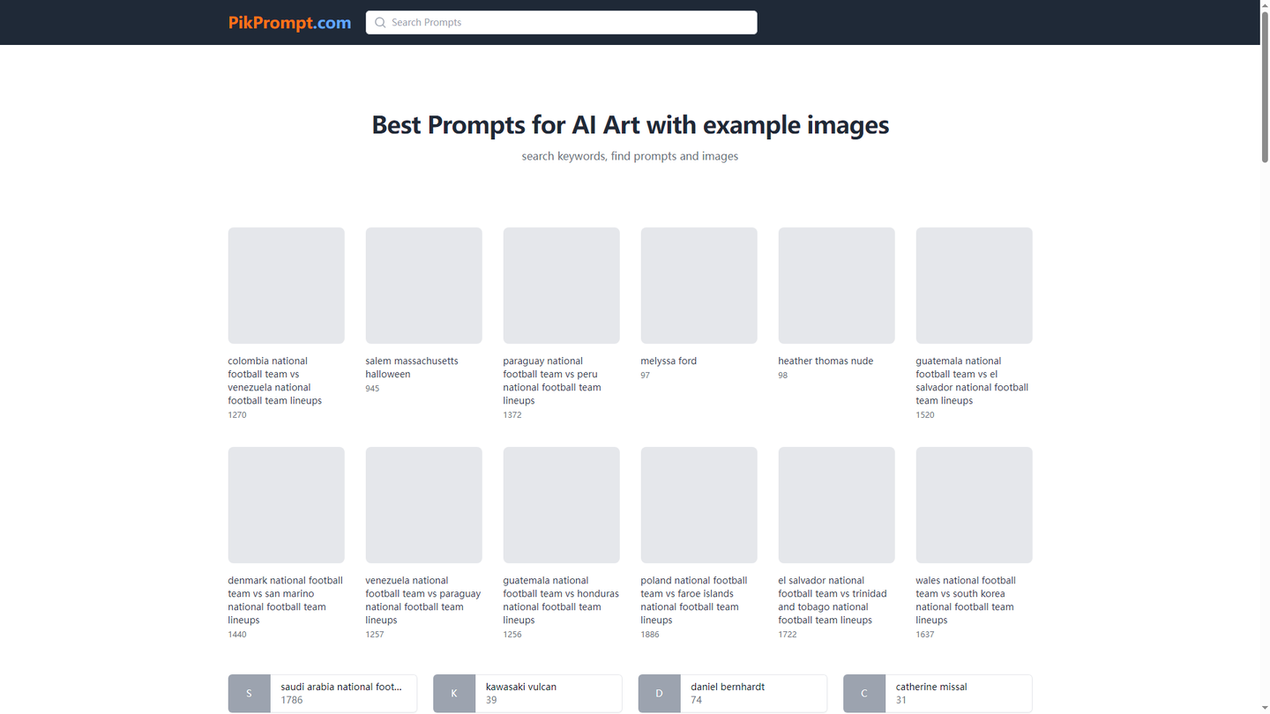This screenshot has height=714, width=1270.
Task: Click the scrollbar down arrow
Action: [1265, 709]
